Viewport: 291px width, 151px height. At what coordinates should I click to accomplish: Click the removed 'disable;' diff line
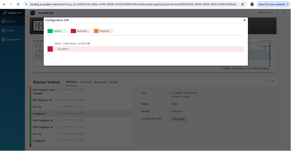pyautogui.click(x=146, y=49)
